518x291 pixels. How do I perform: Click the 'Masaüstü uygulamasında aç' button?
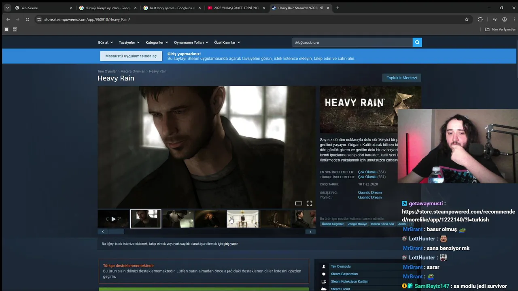(131, 56)
